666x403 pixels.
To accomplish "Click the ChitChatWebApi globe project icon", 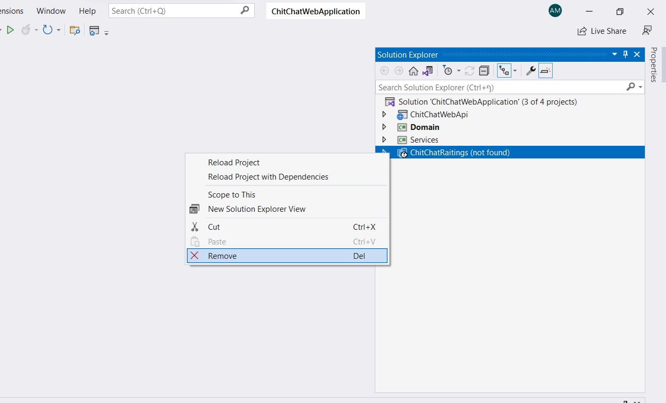I will pyautogui.click(x=402, y=115).
